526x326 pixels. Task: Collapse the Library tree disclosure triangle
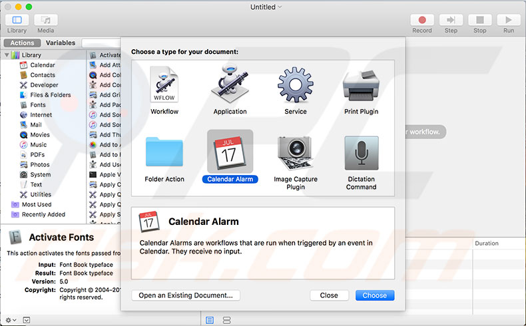[x=7, y=55]
